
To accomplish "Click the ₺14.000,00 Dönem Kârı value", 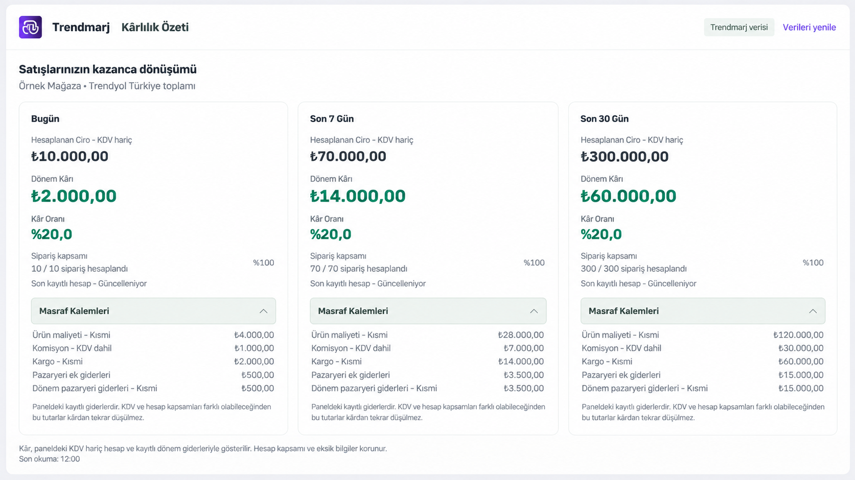I will [x=358, y=196].
